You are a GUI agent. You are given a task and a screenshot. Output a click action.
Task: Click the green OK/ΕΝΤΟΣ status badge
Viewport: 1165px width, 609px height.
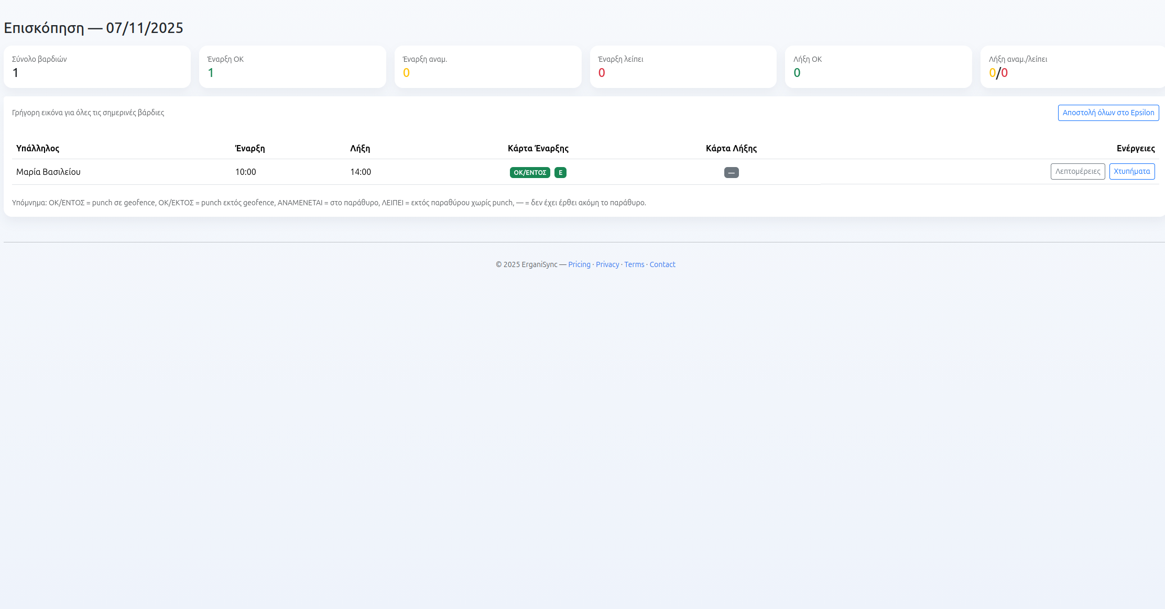pyautogui.click(x=529, y=172)
